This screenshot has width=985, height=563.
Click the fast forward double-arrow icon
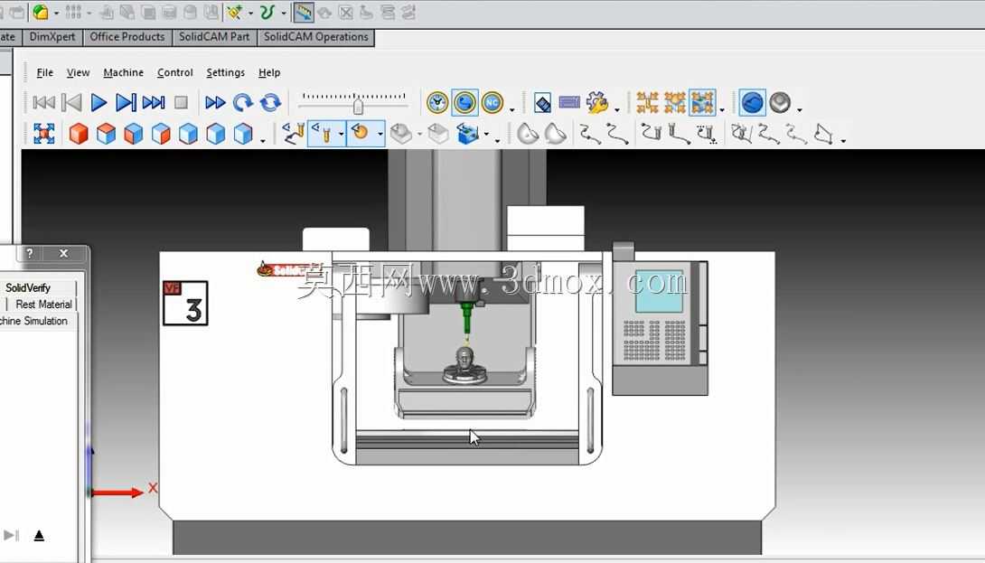click(x=215, y=102)
